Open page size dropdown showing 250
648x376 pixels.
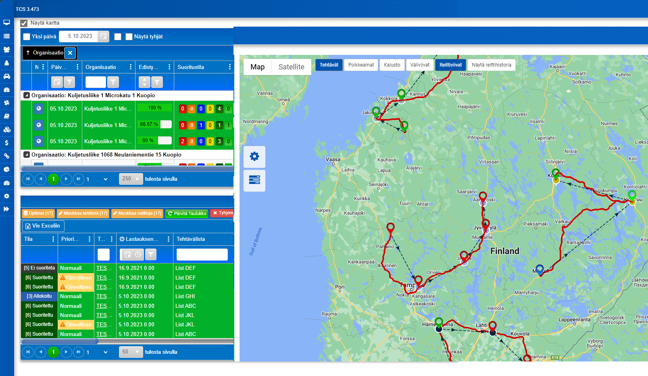coord(131,179)
